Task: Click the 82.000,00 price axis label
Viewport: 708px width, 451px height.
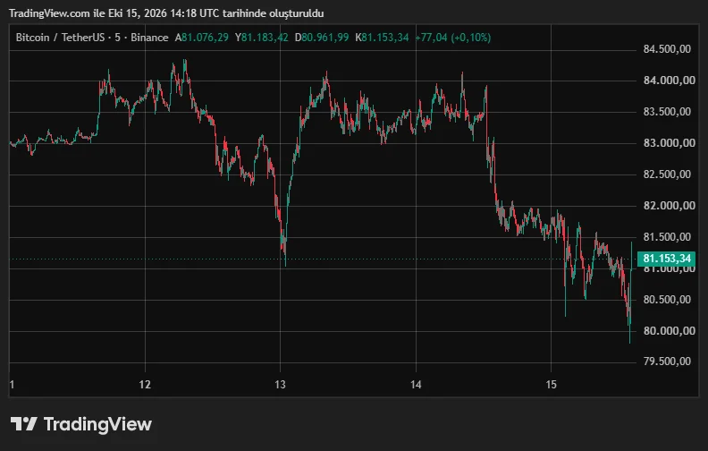Action: [670, 206]
